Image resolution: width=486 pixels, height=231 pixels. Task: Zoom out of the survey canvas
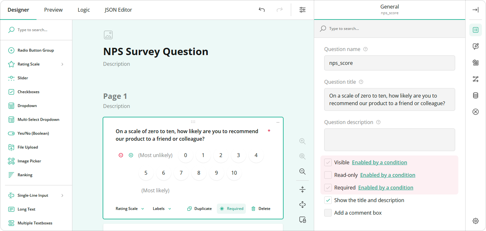click(x=302, y=172)
